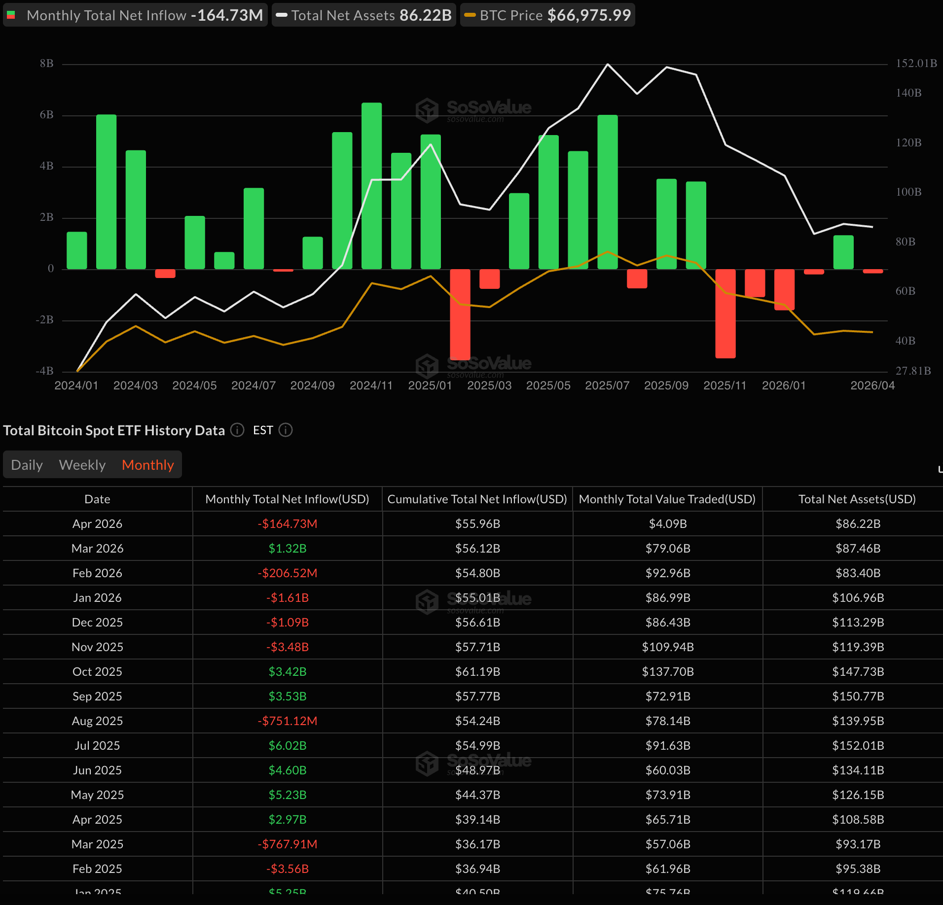The width and height of the screenshot is (943, 905).
Task: Click the Monthly Total Net Inflow(USD) column header
Action: point(287,499)
